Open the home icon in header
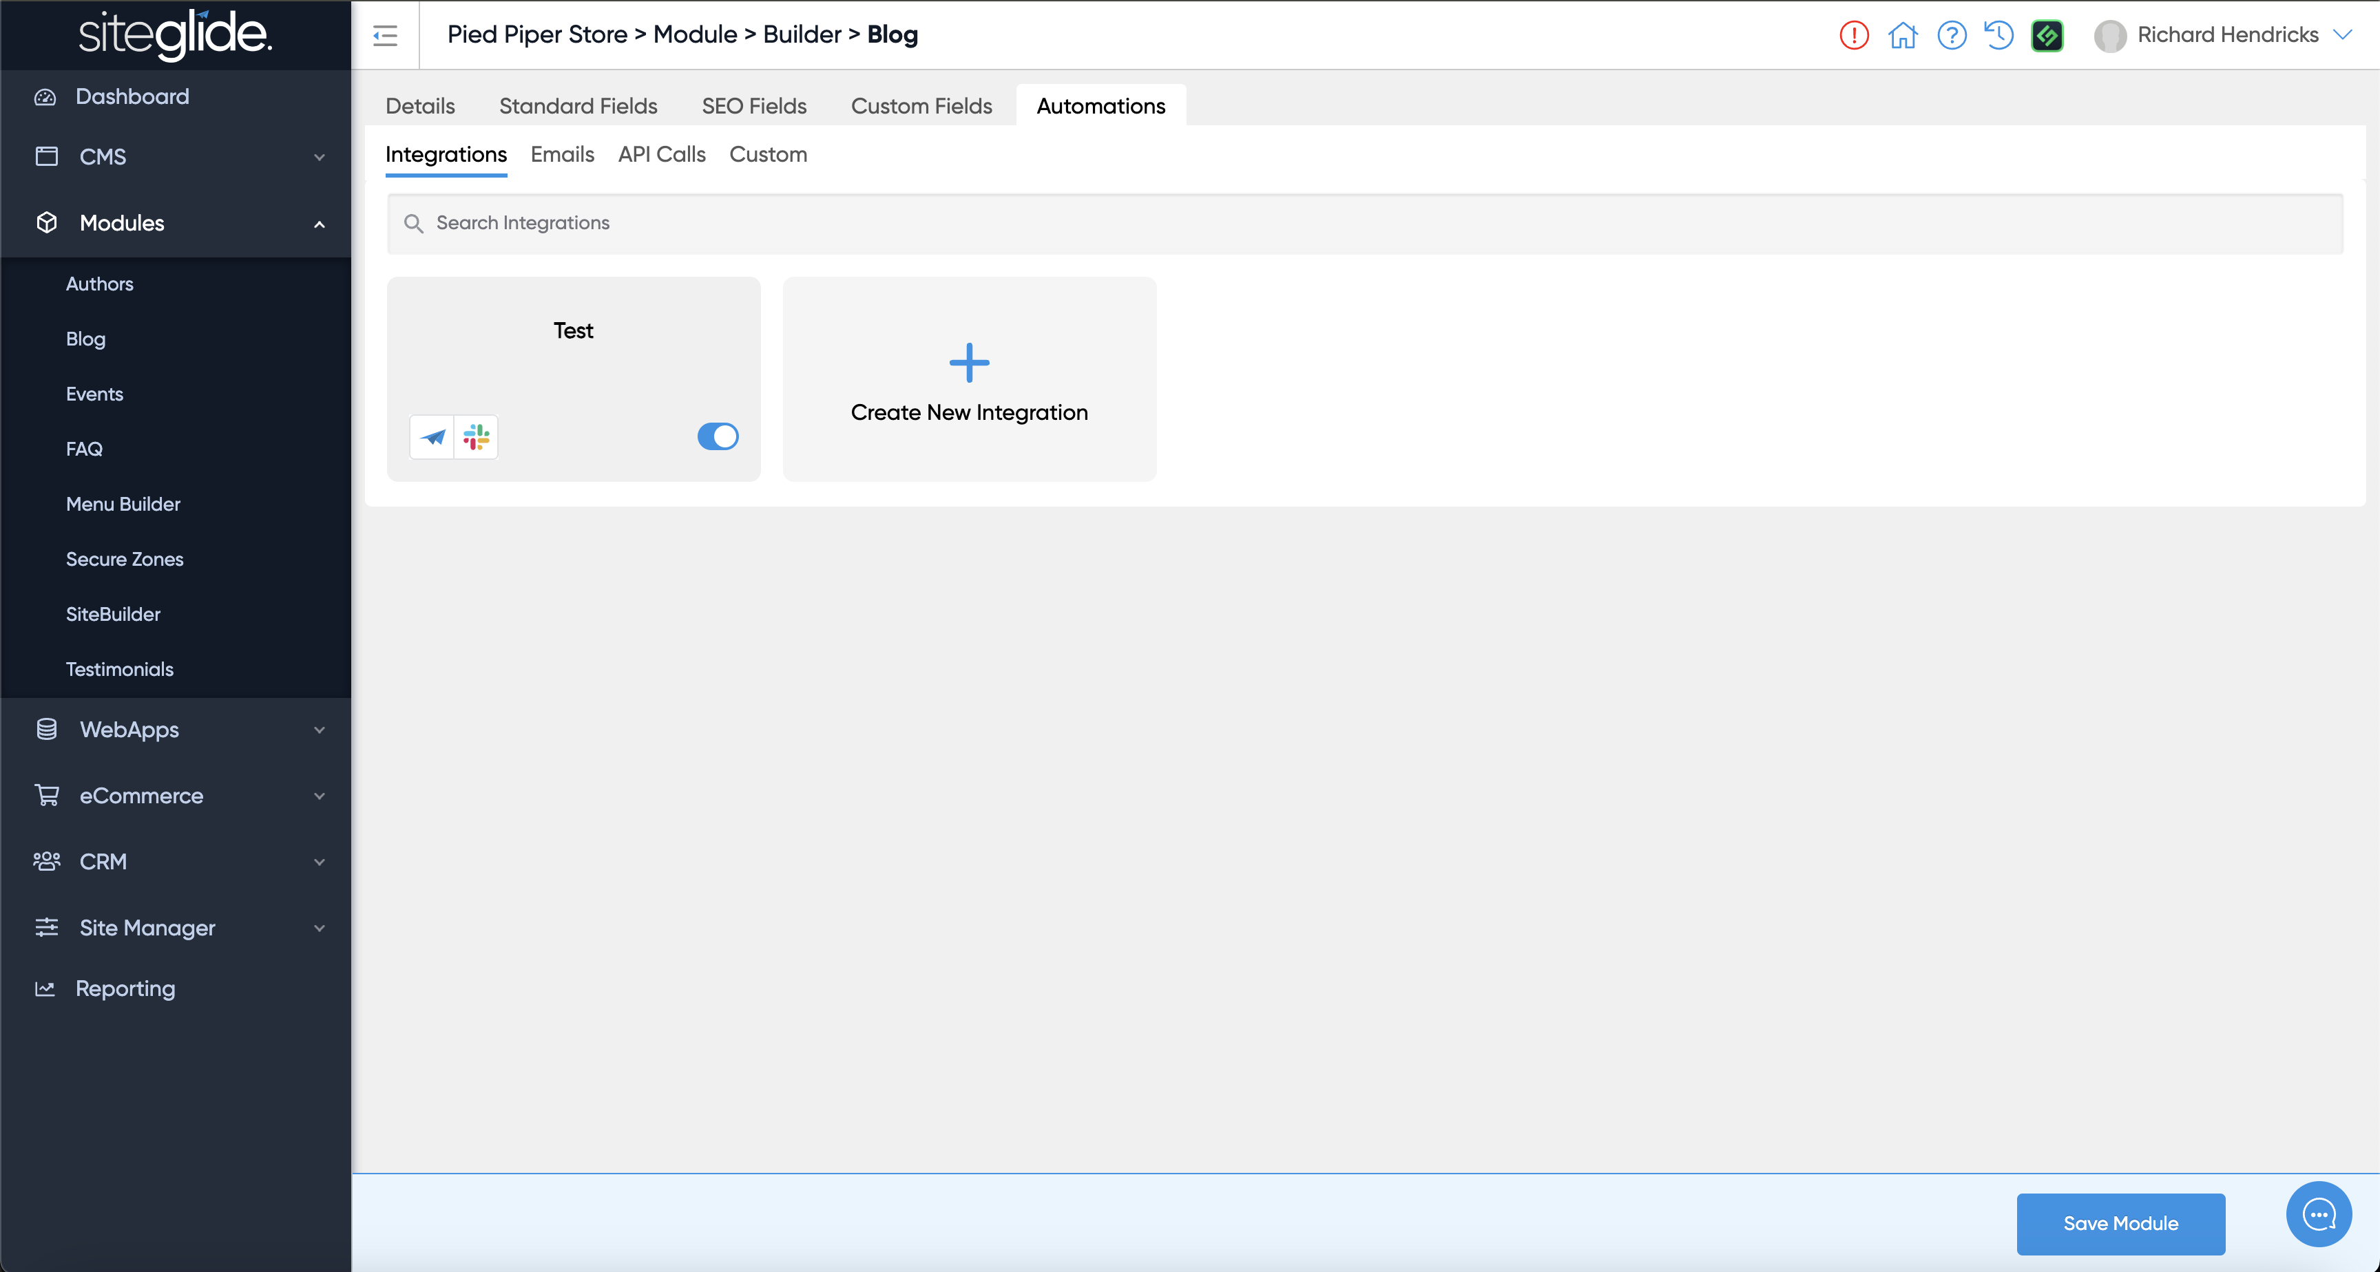Image resolution: width=2380 pixels, height=1272 pixels. (1902, 35)
